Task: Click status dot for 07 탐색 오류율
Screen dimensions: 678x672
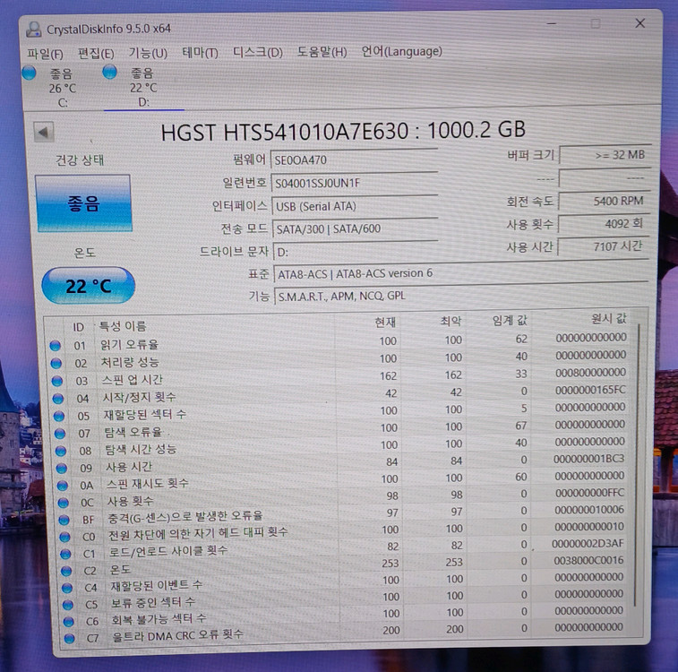Action: tap(60, 434)
